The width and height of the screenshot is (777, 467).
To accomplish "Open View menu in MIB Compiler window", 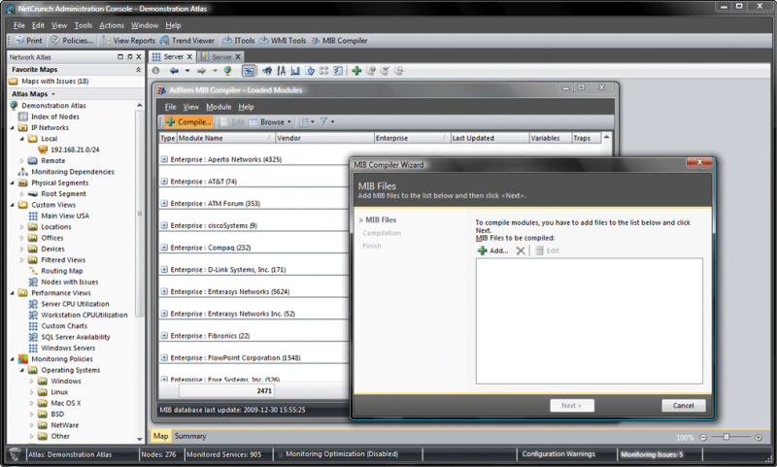I will click(190, 107).
